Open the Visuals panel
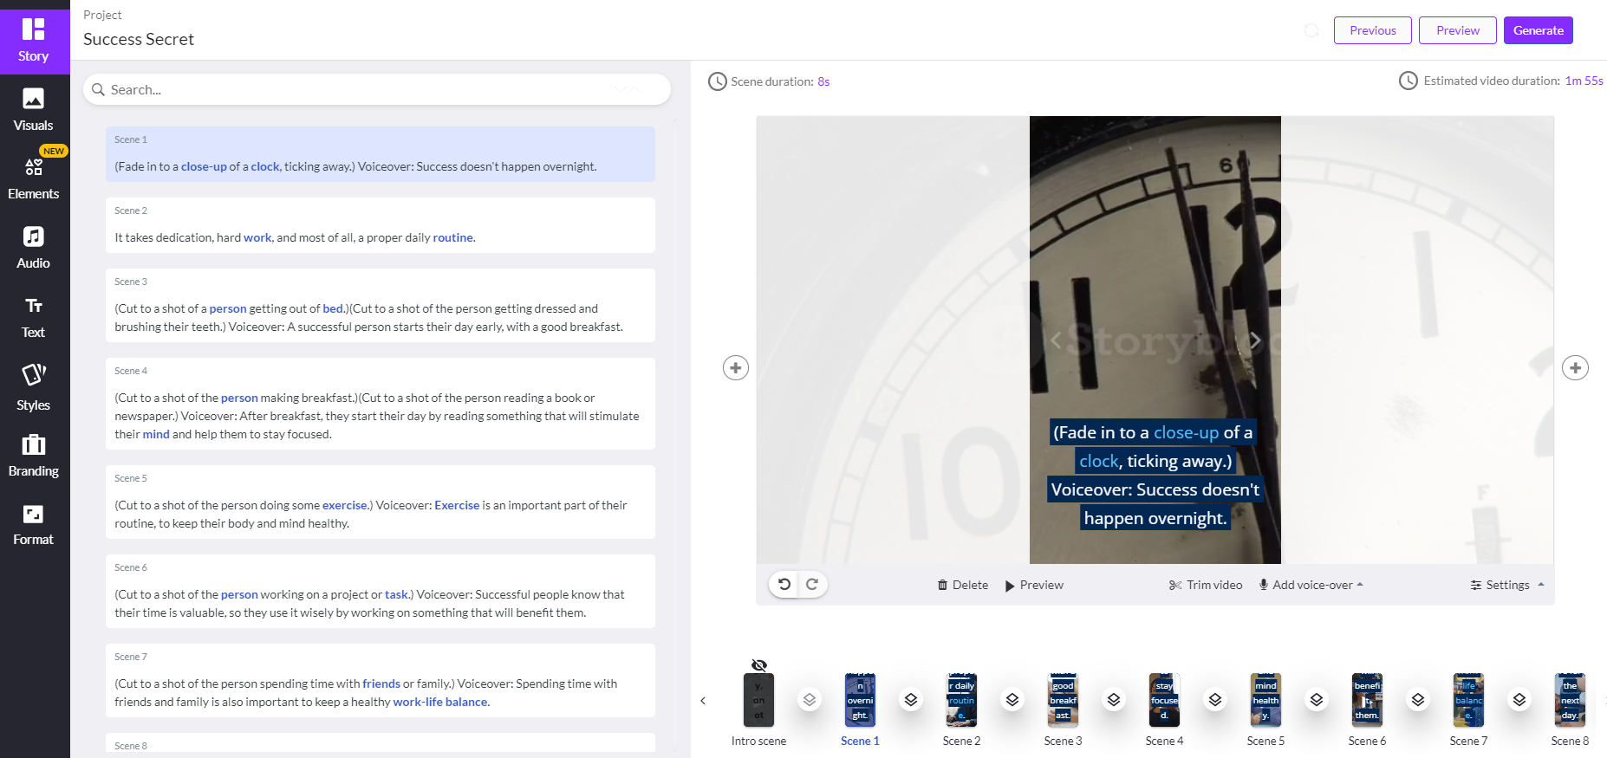1607x758 pixels. pos(34,110)
